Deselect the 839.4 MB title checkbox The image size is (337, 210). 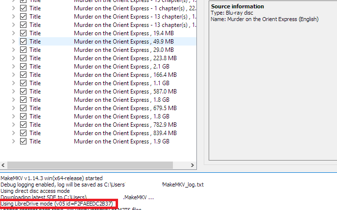click(x=23, y=133)
